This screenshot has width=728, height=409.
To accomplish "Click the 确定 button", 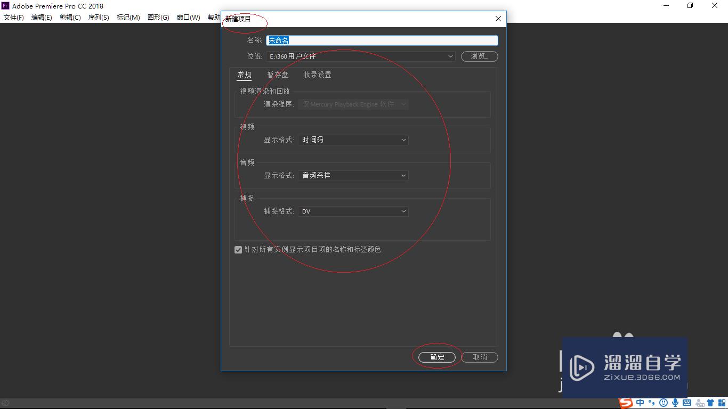I will pyautogui.click(x=437, y=357).
